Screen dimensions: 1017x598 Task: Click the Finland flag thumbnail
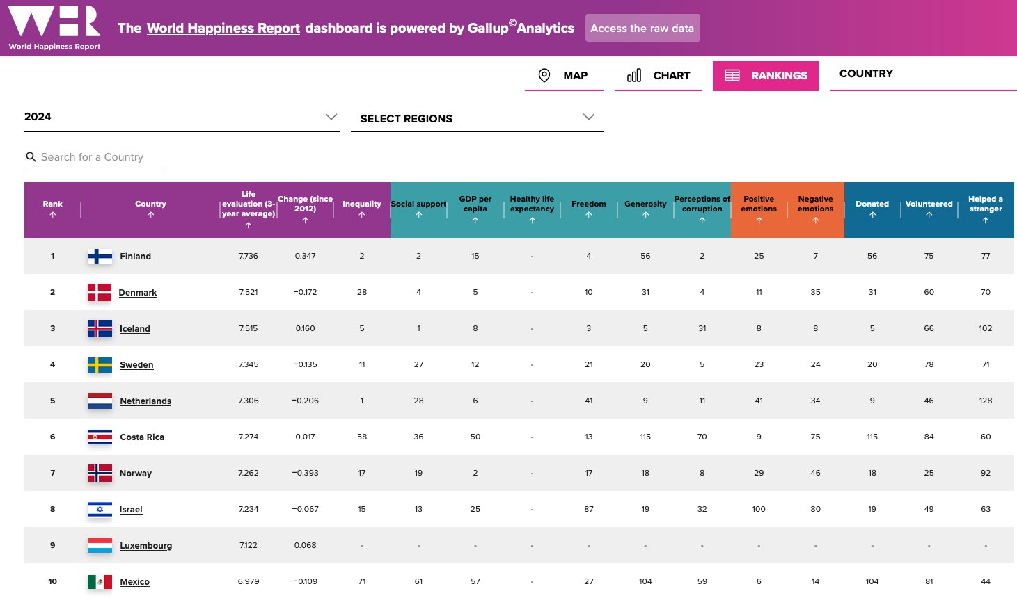(x=100, y=257)
